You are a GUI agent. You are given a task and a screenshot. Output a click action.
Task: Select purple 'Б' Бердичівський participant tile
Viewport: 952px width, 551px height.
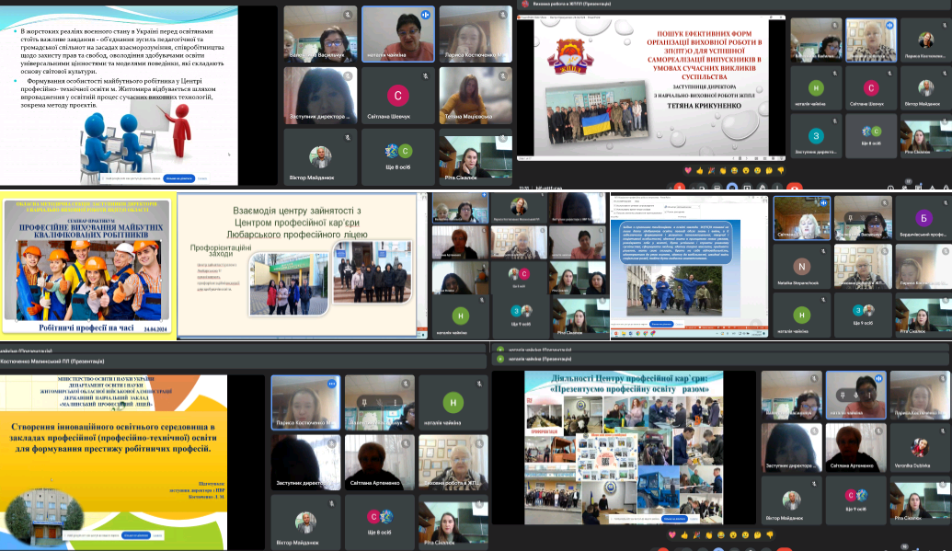point(923,219)
